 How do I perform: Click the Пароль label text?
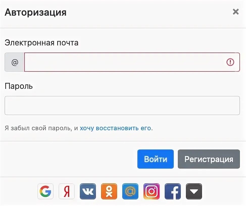[19, 86]
